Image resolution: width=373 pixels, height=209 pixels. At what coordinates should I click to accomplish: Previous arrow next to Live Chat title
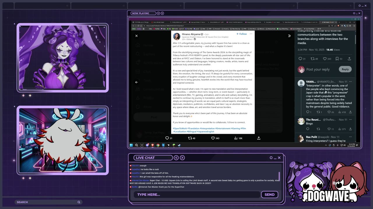(176, 158)
